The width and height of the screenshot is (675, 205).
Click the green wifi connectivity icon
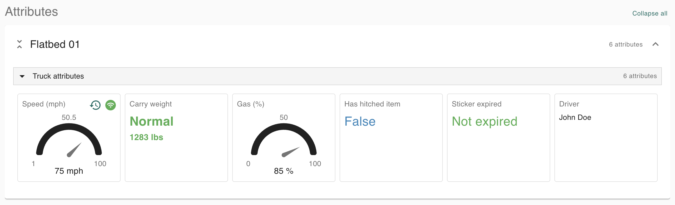[x=111, y=105]
